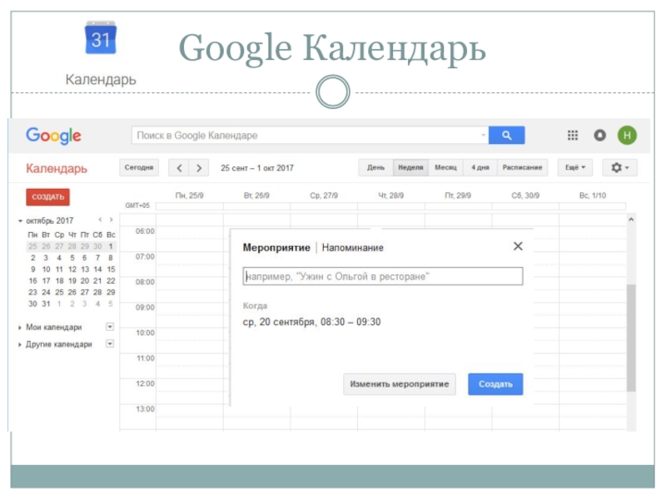
Task: Close the event creation popup
Action: point(518,246)
